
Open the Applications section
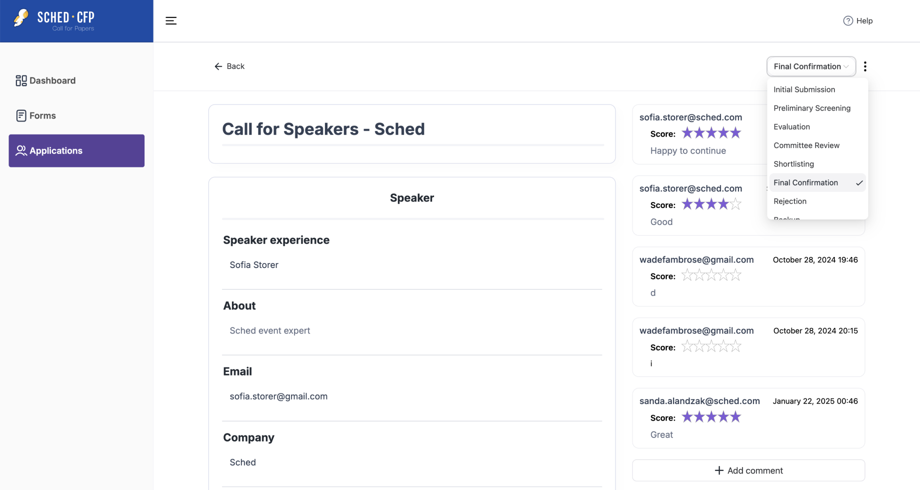click(76, 150)
